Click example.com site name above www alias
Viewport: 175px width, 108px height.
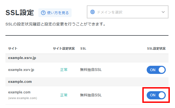point(19,92)
